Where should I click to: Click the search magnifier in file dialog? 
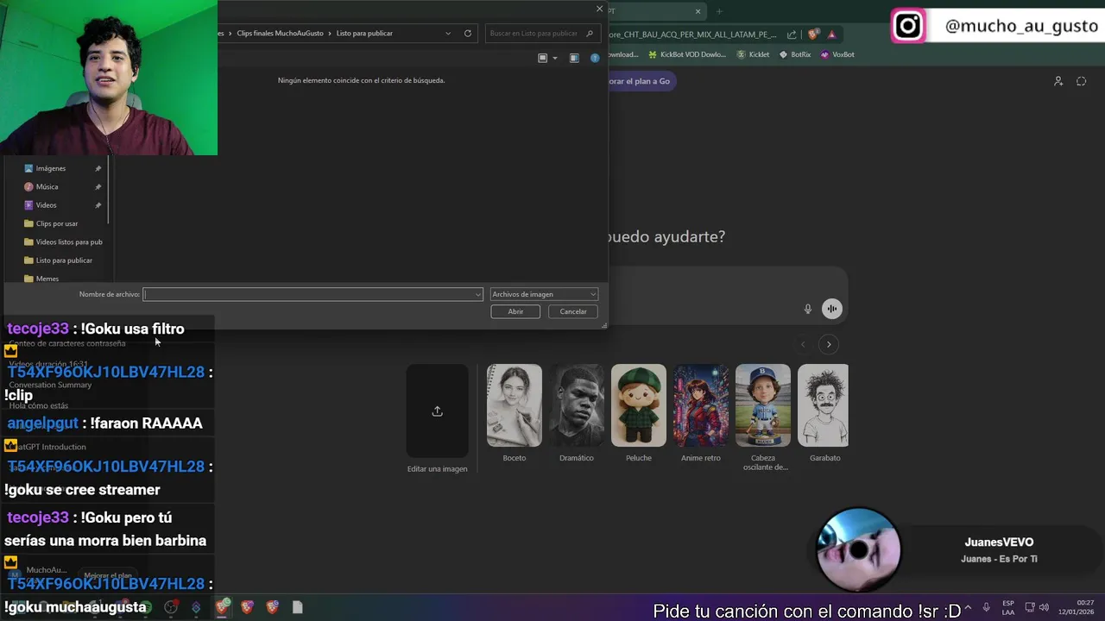(x=590, y=34)
